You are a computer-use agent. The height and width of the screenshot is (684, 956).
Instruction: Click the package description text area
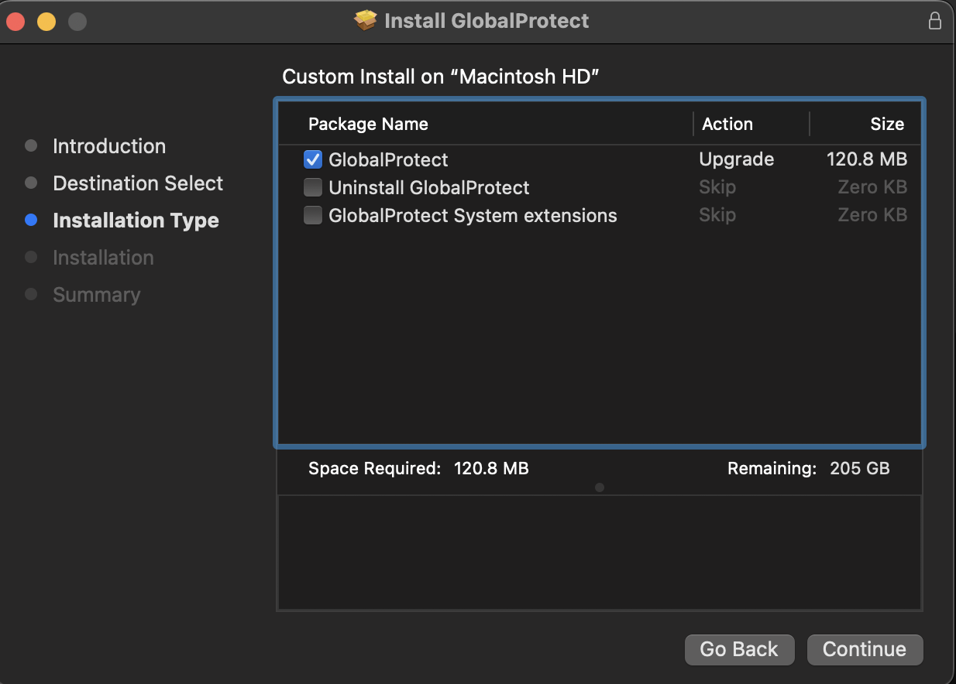[x=600, y=552]
